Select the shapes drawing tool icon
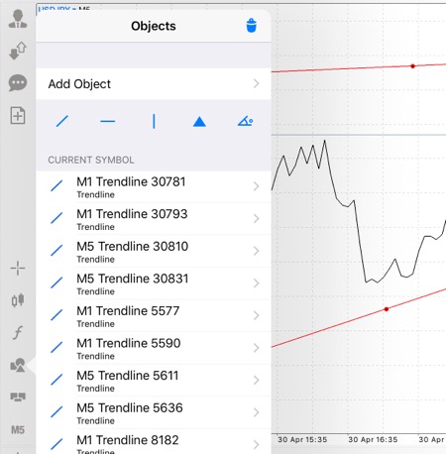 tap(246, 121)
